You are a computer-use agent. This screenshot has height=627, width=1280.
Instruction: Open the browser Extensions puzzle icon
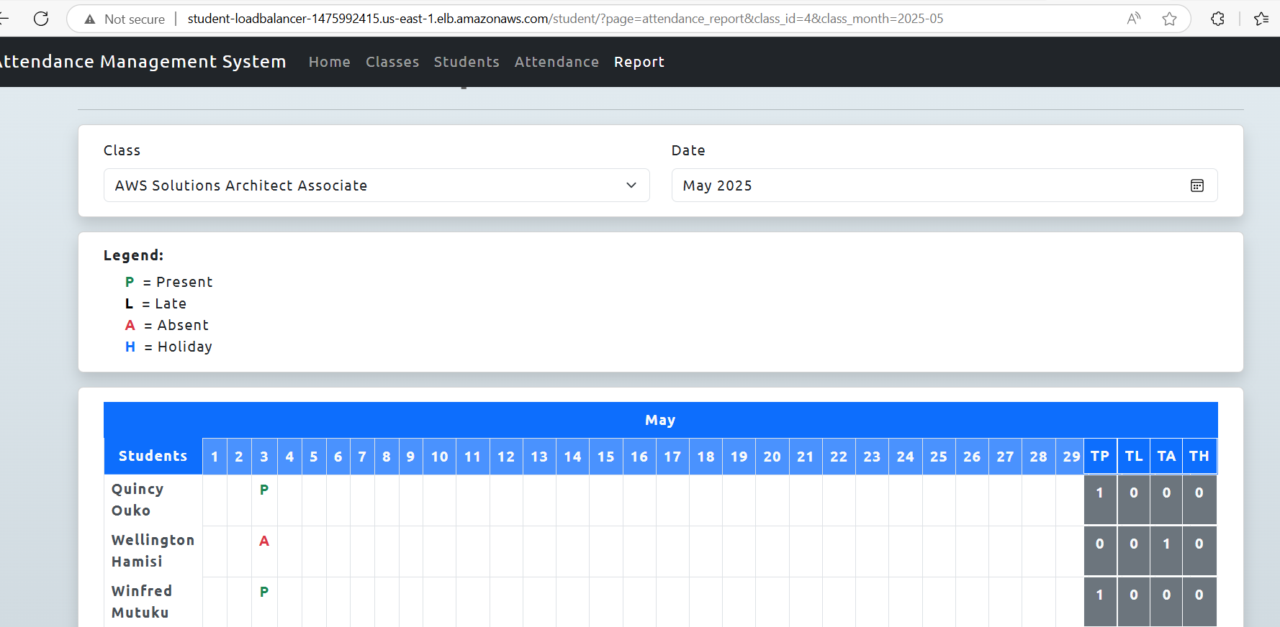(1217, 19)
